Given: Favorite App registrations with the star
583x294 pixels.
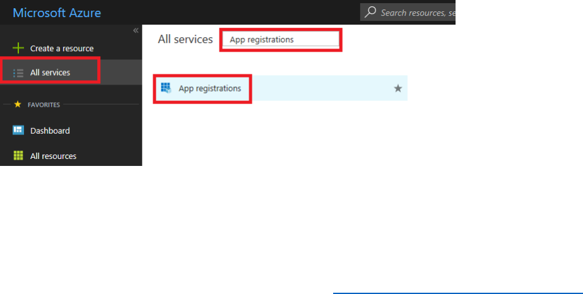Looking at the screenshot, I should click(398, 88).
